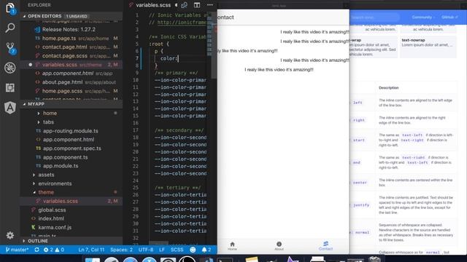This screenshot has height=262, width=467.
Task: Click the synchronize changes icon in status bar
Action: tap(36, 250)
